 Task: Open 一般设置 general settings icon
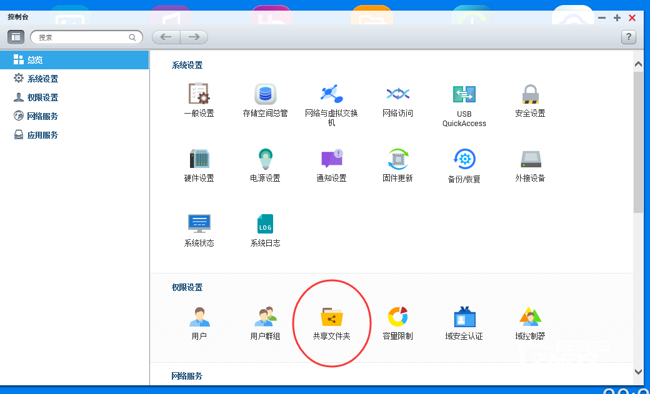(199, 93)
